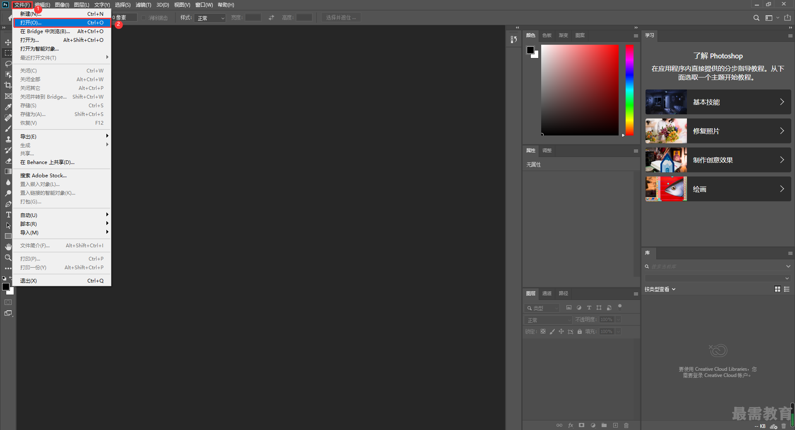
Task: Click the add layer mask icon
Action: click(x=582, y=425)
